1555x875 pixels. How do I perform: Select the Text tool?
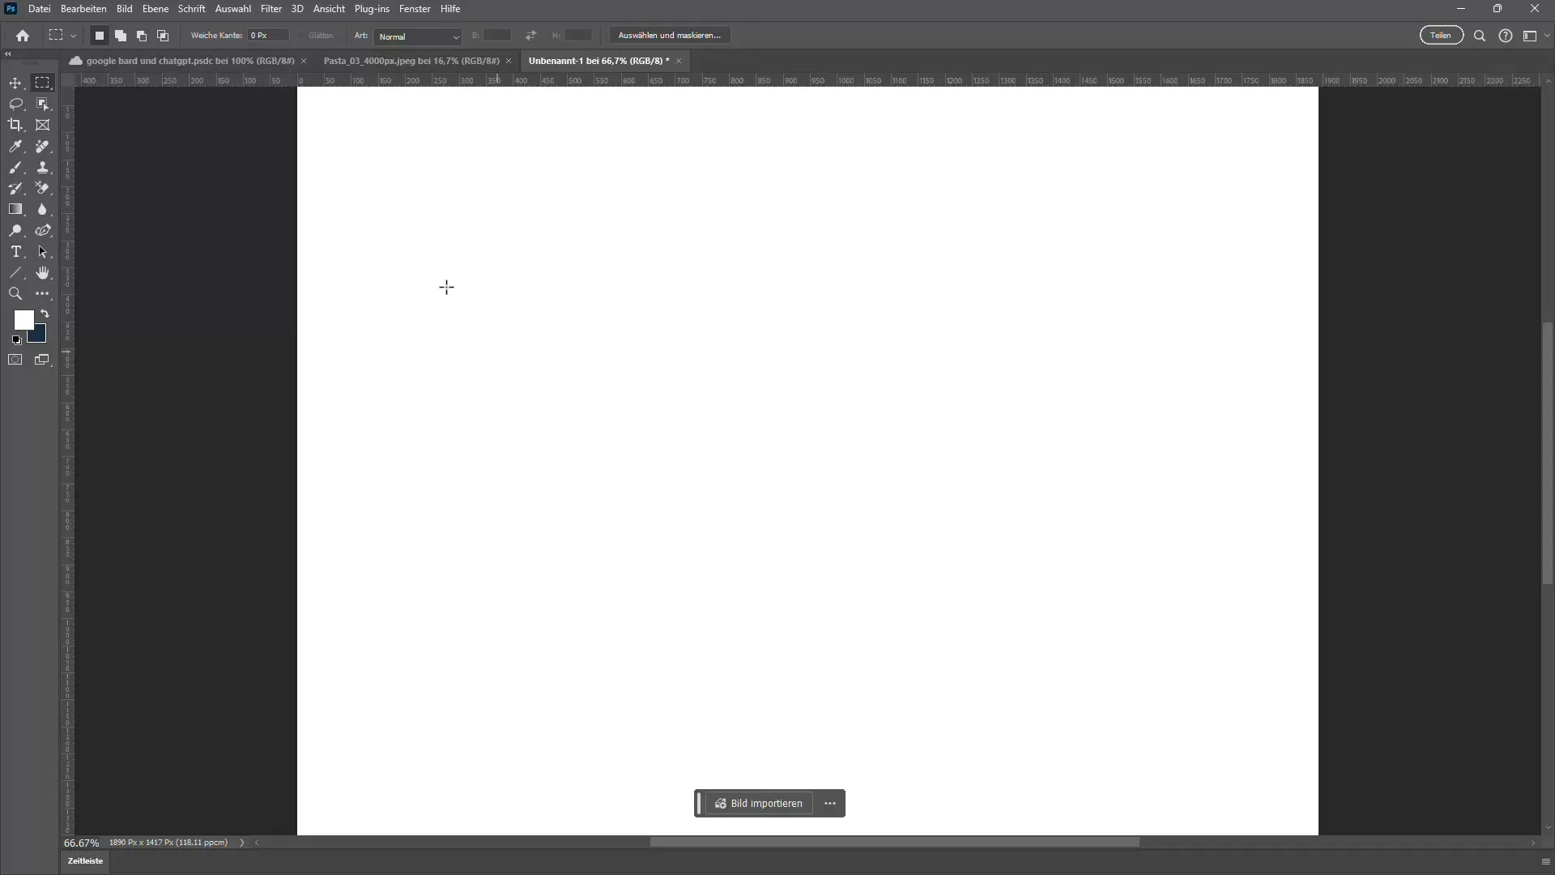pos(15,251)
